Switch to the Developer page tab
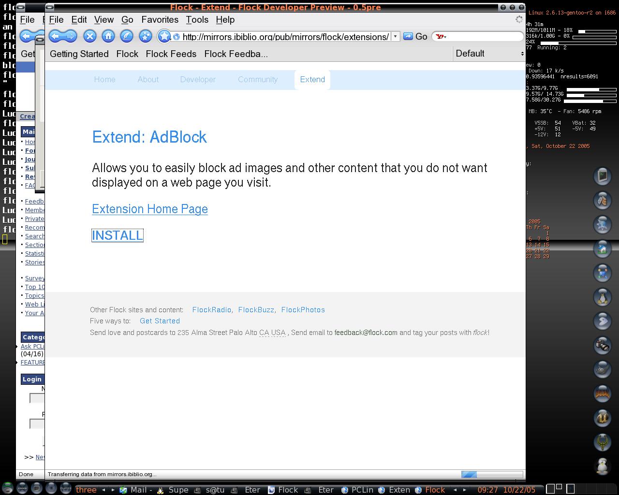The image size is (619, 495). 198,80
